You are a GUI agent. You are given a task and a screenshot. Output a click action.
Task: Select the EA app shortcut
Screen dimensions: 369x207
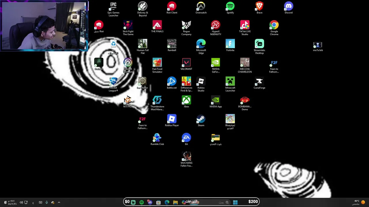pyautogui.click(x=186, y=139)
